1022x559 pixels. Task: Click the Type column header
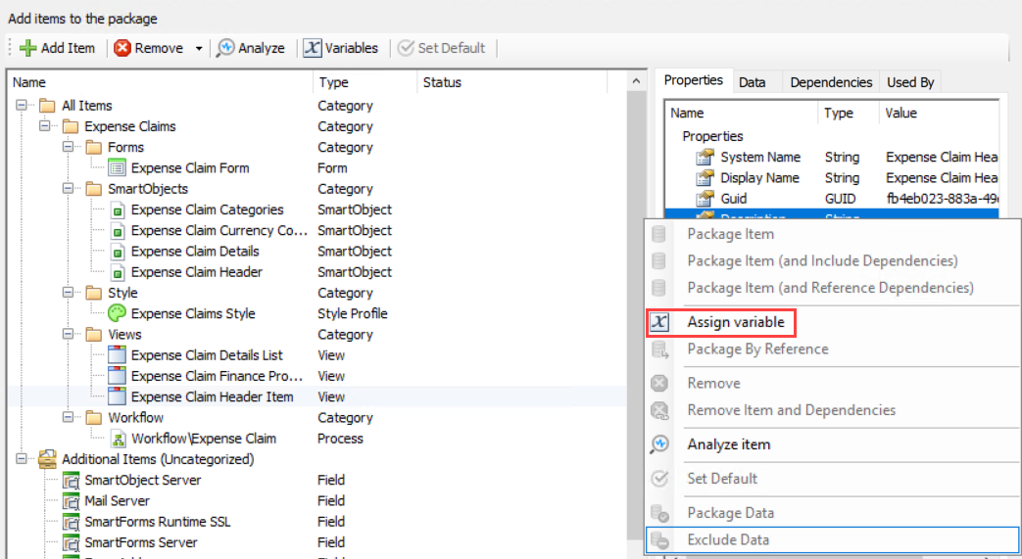pos(333,82)
